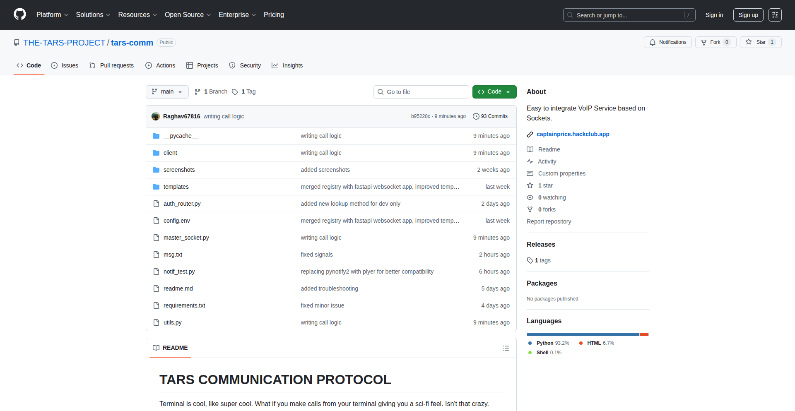The width and height of the screenshot is (795, 411).
Task: Open the auth_router.py file
Action: [182, 204]
